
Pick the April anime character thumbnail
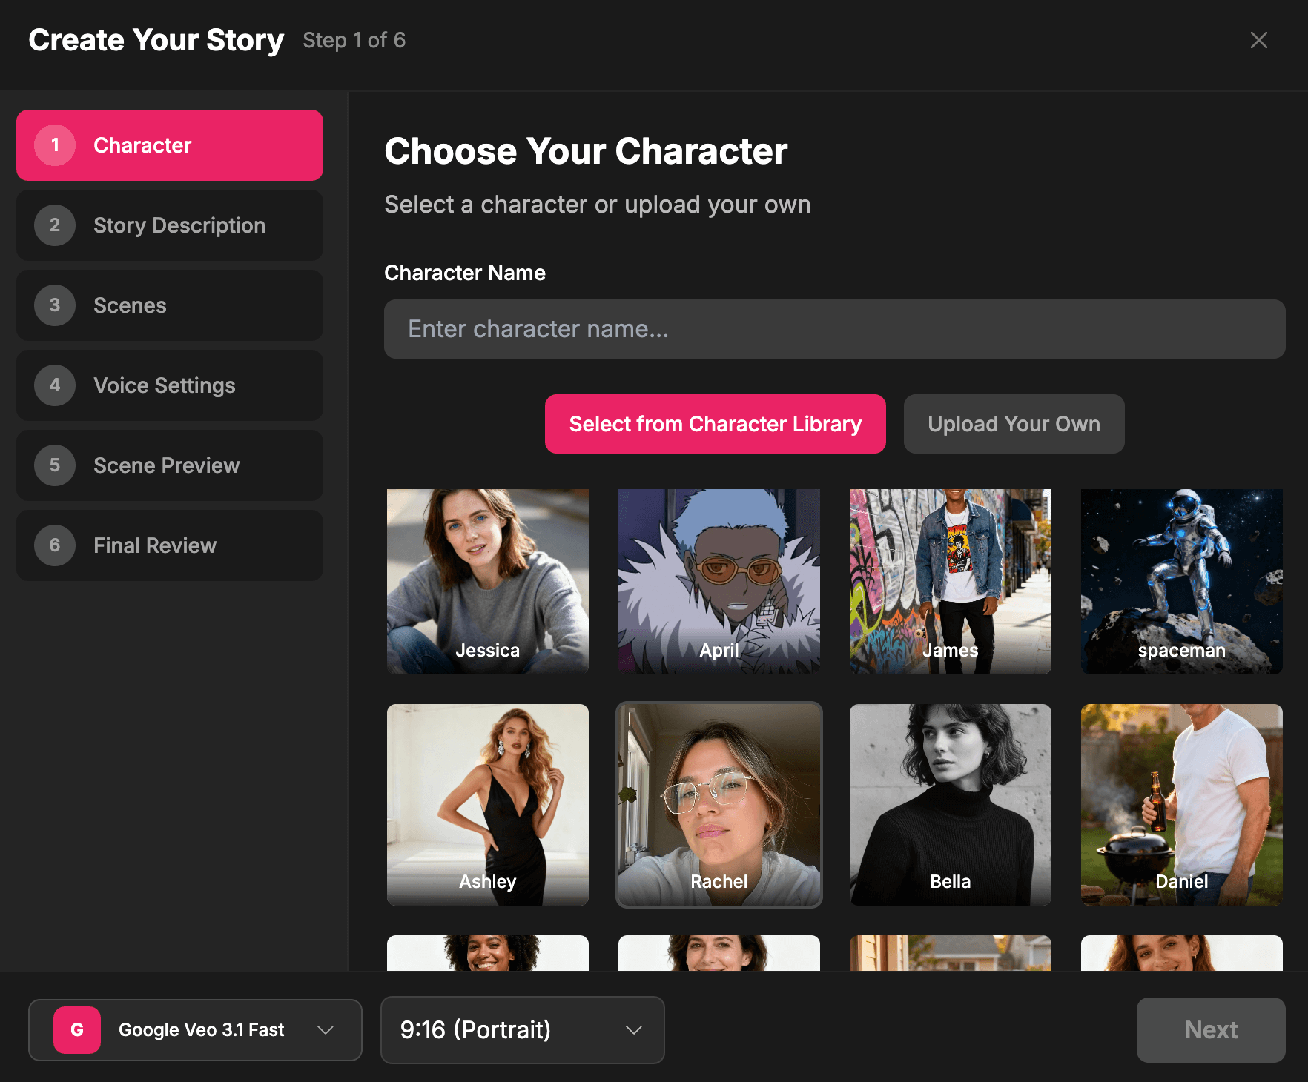[x=719, y=581]
